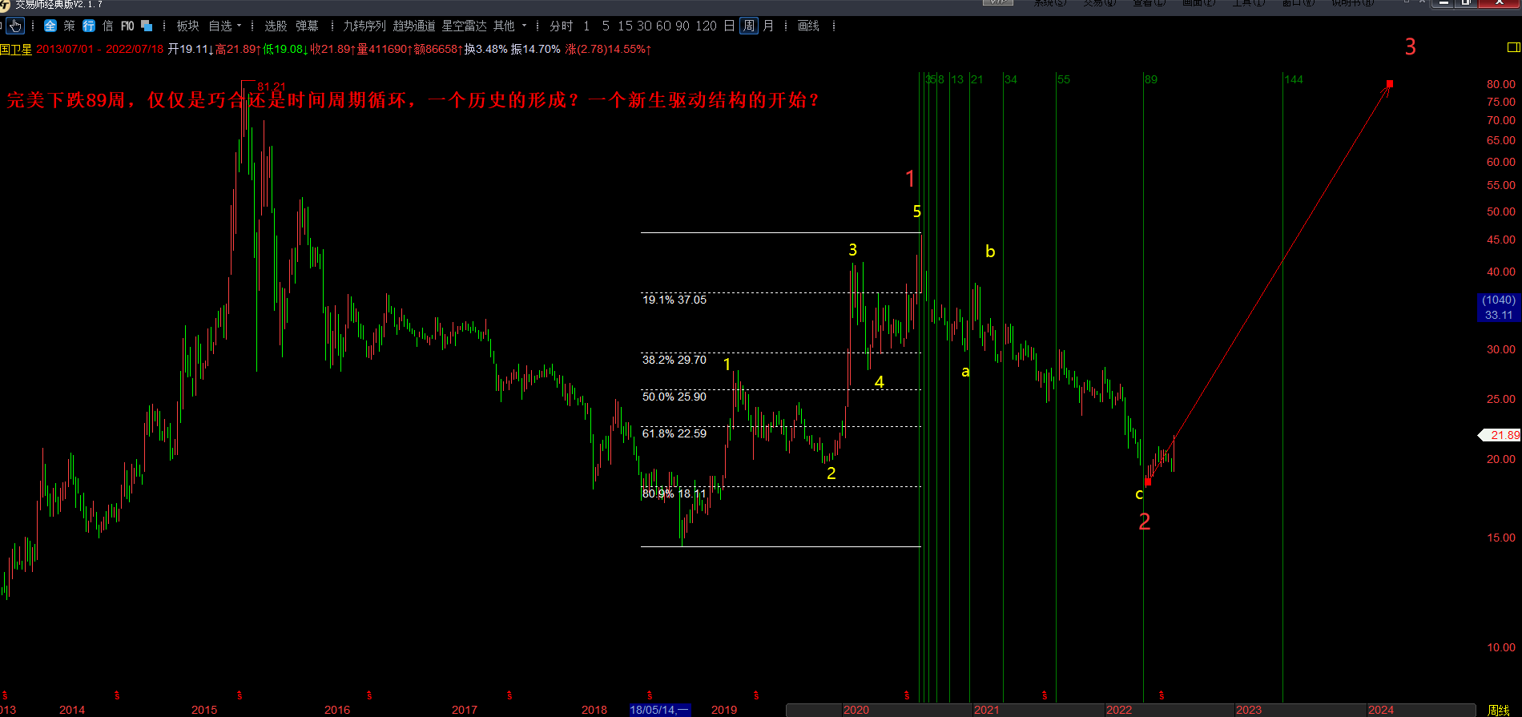Open the 策 strategy icon
Image resolution: width=1522 pixels, height=717 pixels.
69,26
